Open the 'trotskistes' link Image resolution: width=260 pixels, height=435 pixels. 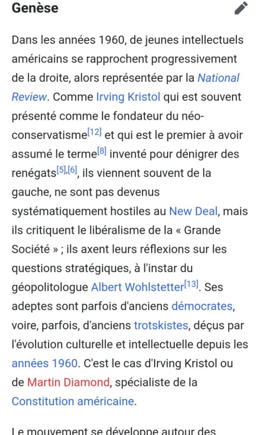[x=161, y=325]
